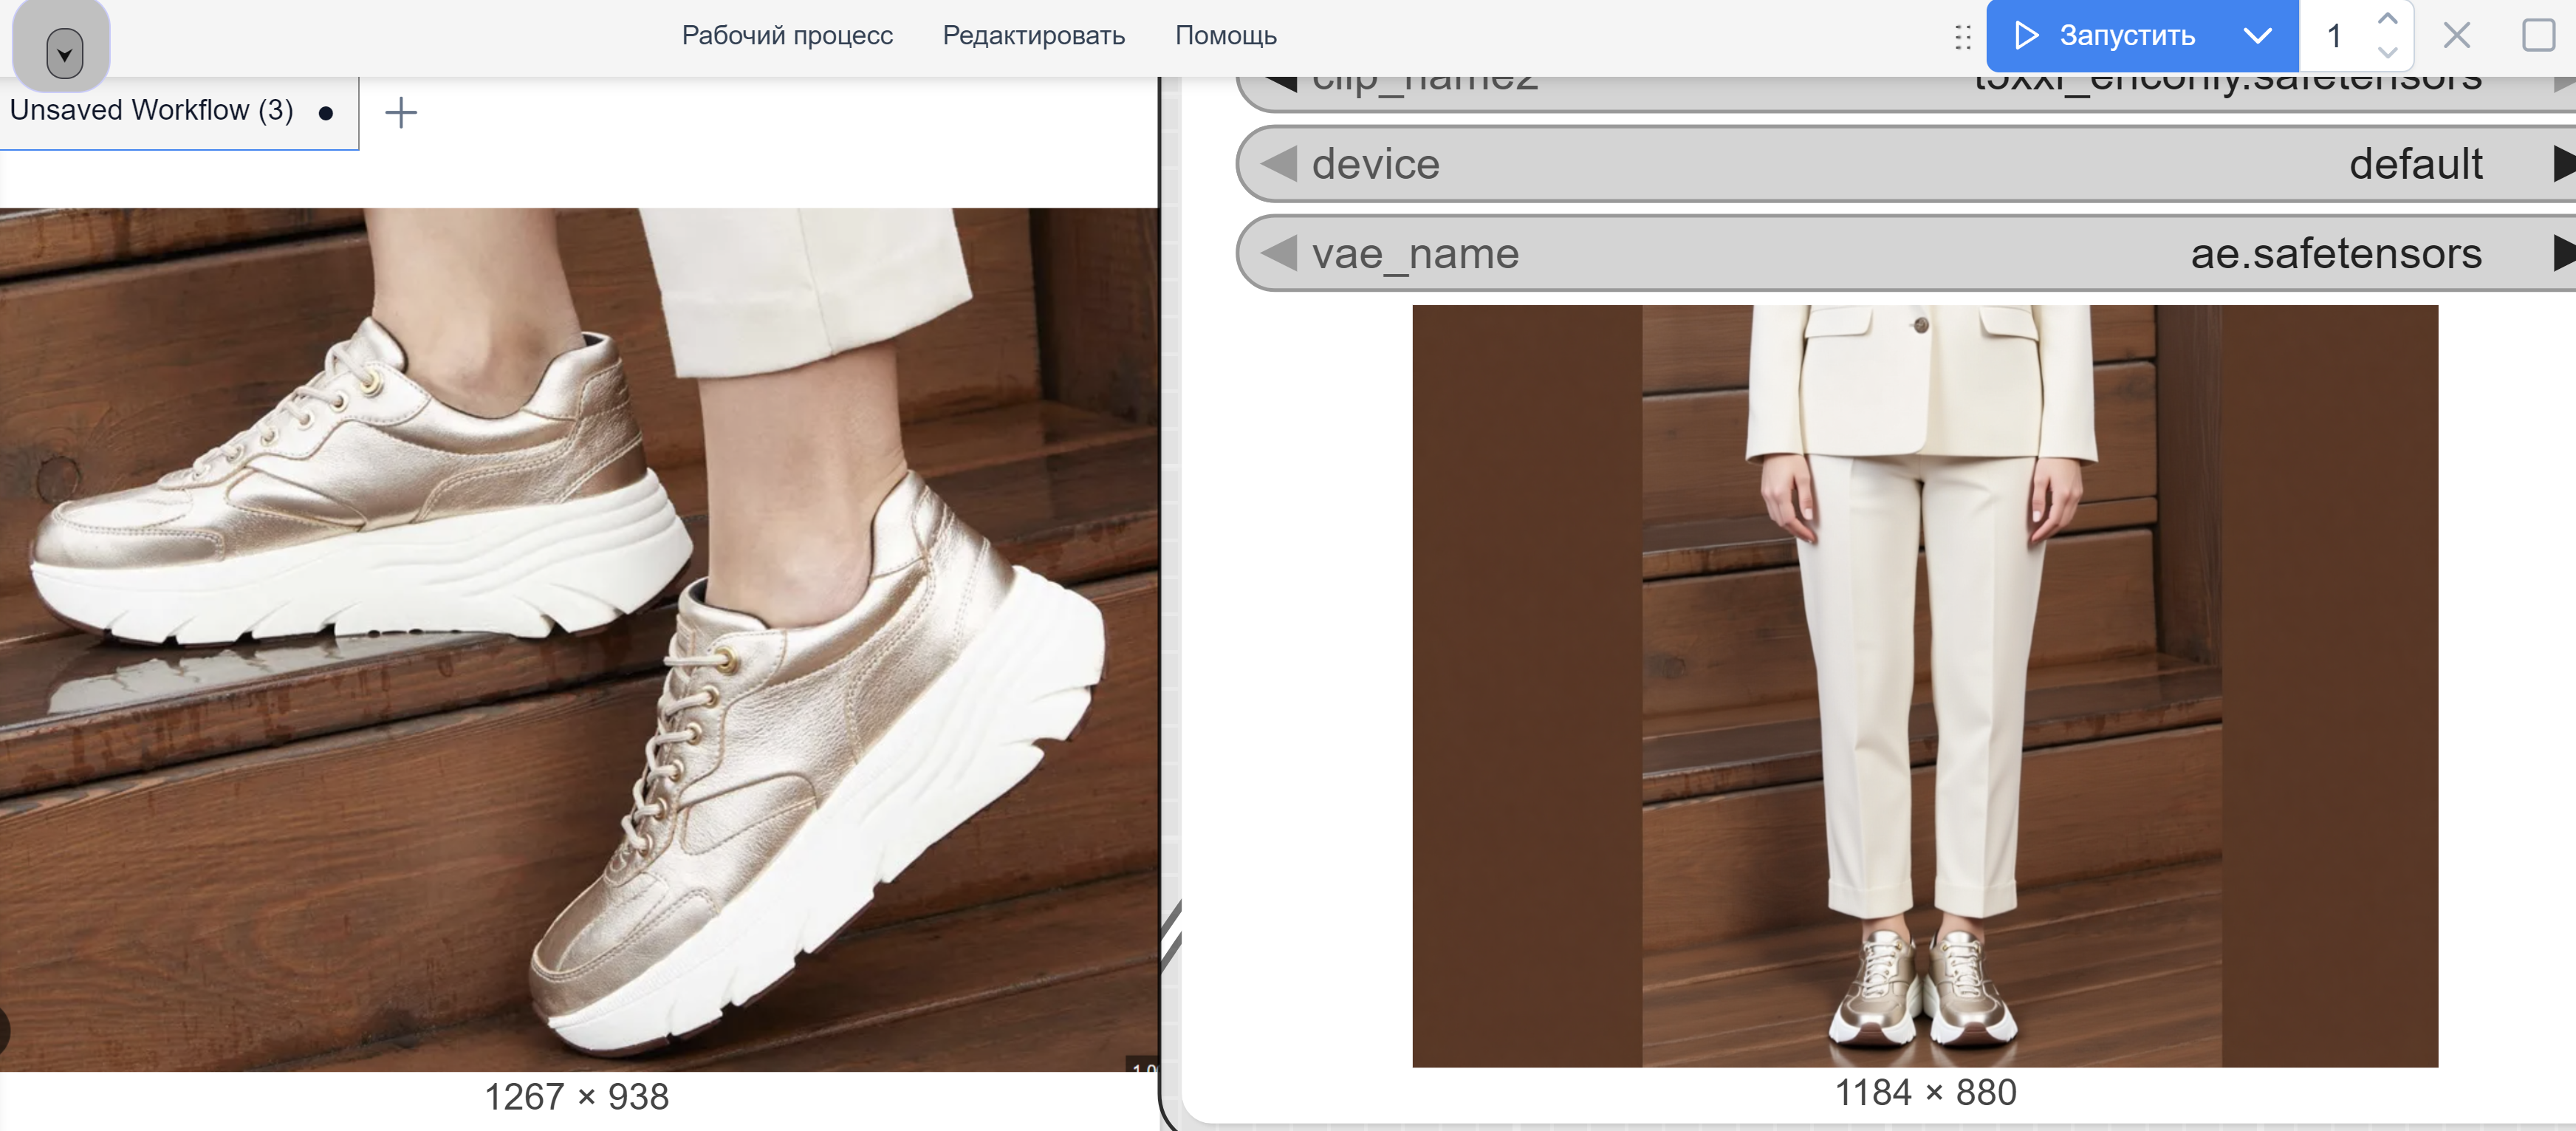Open the dropdown arrow beside Запустить
This screenshot has height=1131, width=2576.
click(2257, 36)
